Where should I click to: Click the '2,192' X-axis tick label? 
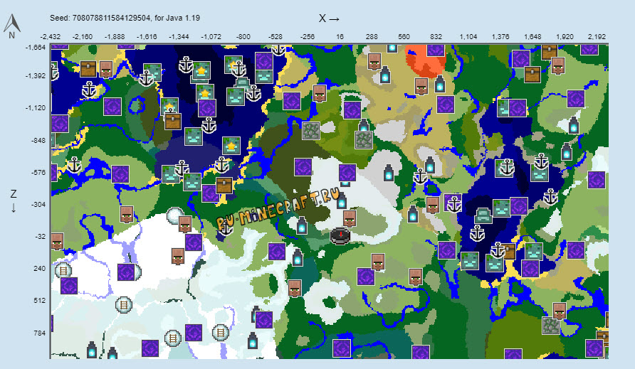click(597, 36)
